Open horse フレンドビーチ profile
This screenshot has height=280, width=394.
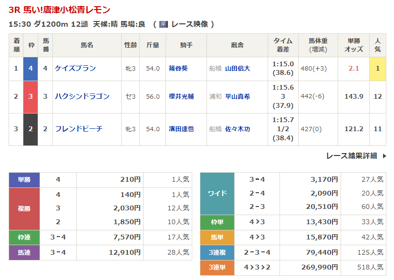click(79, 129)
